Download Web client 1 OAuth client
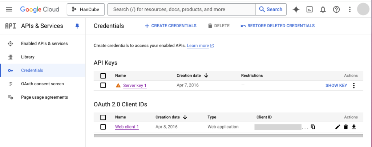 pyautogui.click(x=354, y=127)
